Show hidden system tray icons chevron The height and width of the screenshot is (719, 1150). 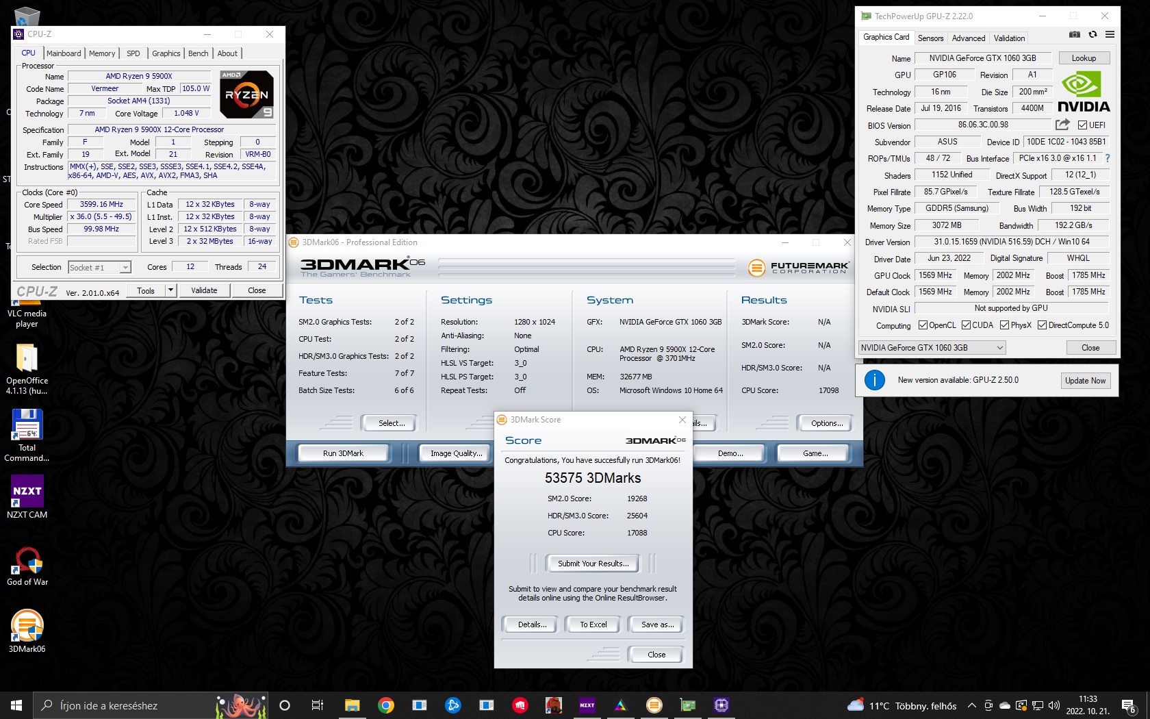971,705
